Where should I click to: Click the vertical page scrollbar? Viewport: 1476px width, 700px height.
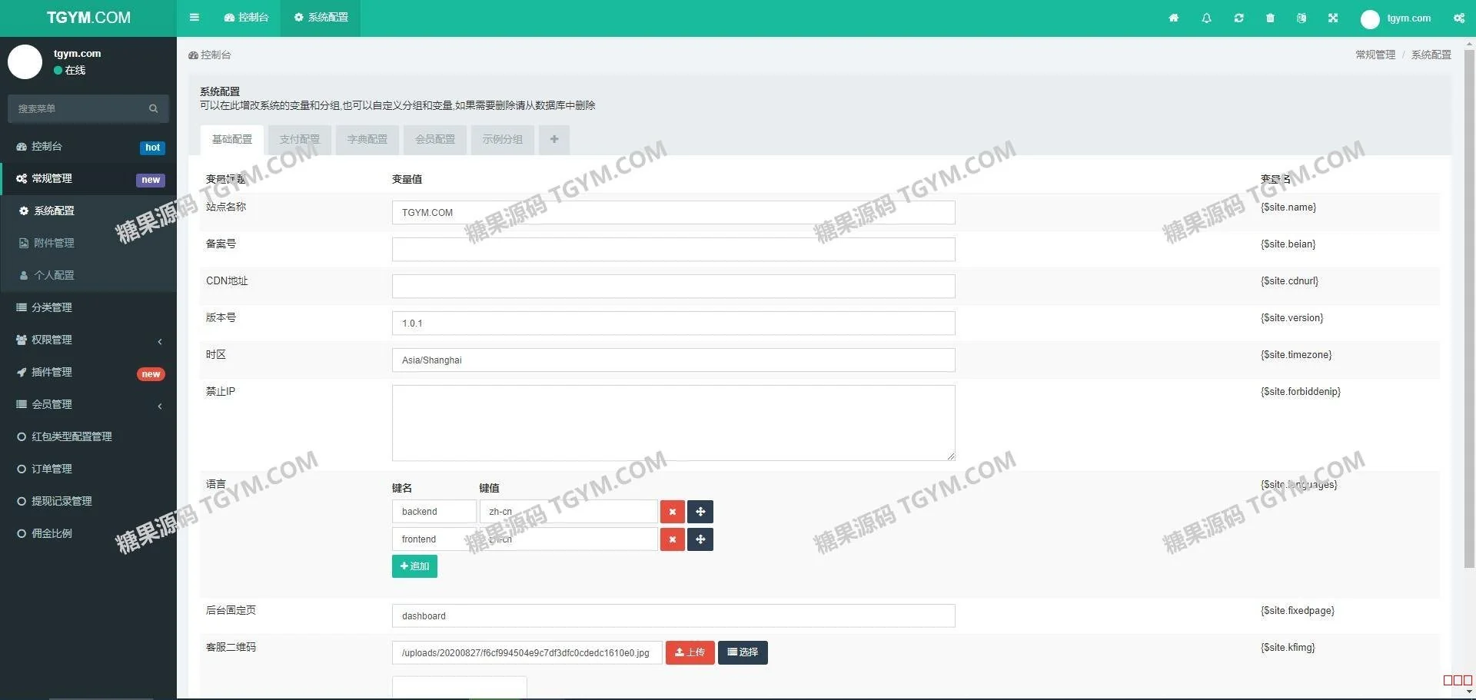pyautogui.click(x=1469, y=307)
